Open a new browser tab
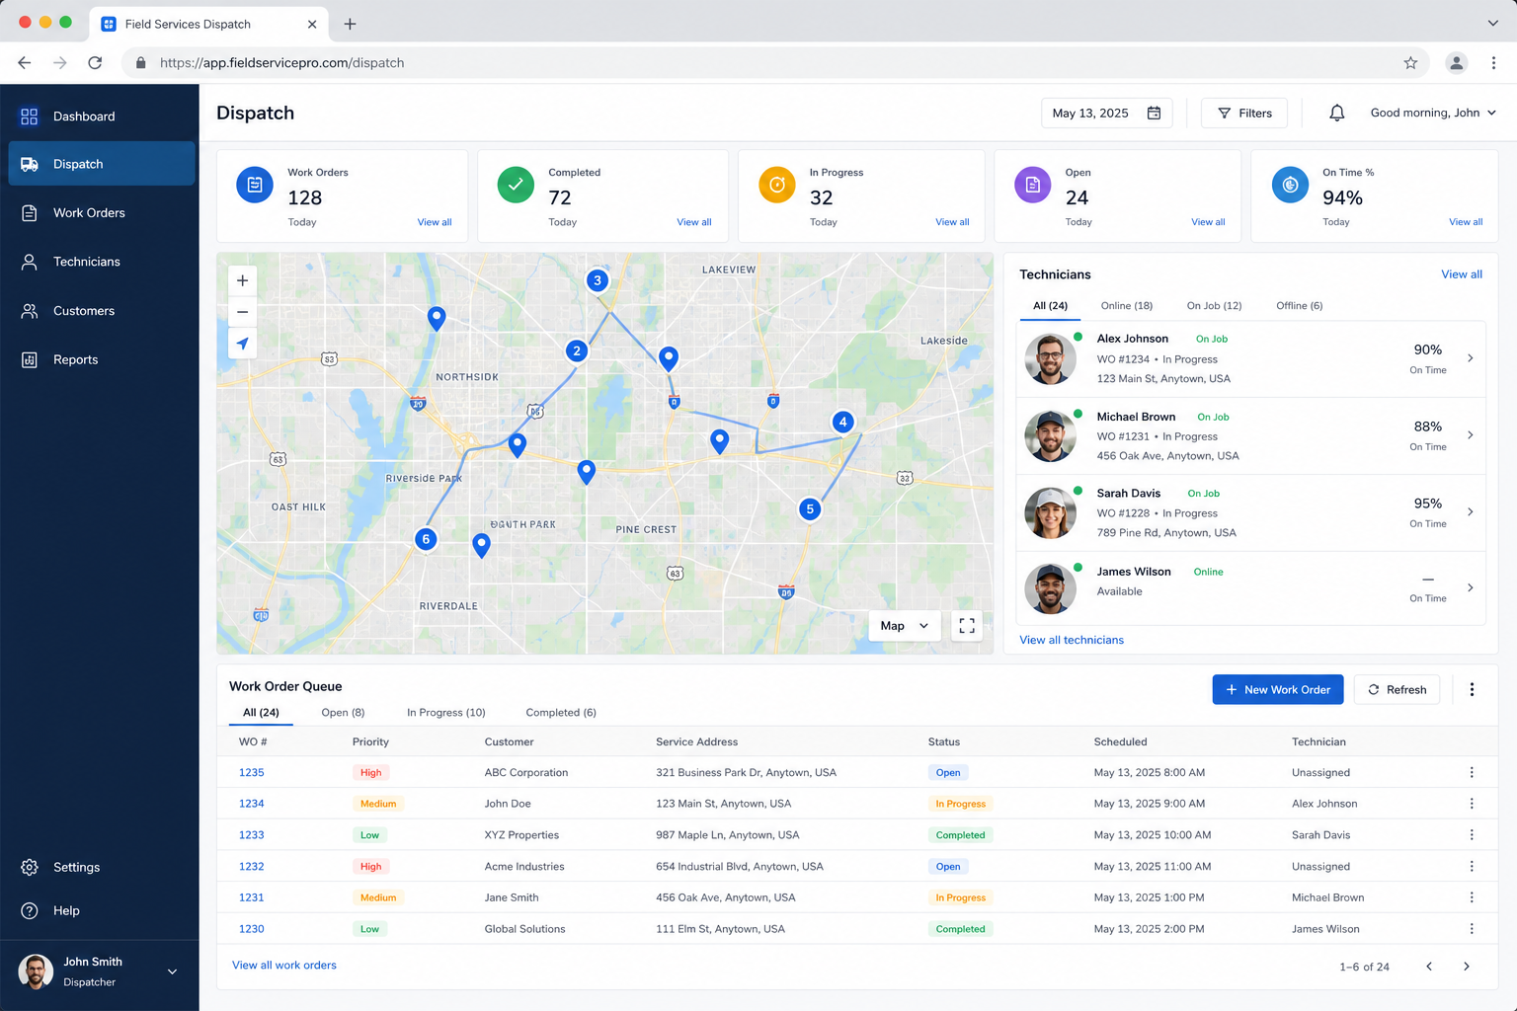Image resolution: width=1517 pixels, height=1011 pixels. pyautogui.click(x=350, y=24)
